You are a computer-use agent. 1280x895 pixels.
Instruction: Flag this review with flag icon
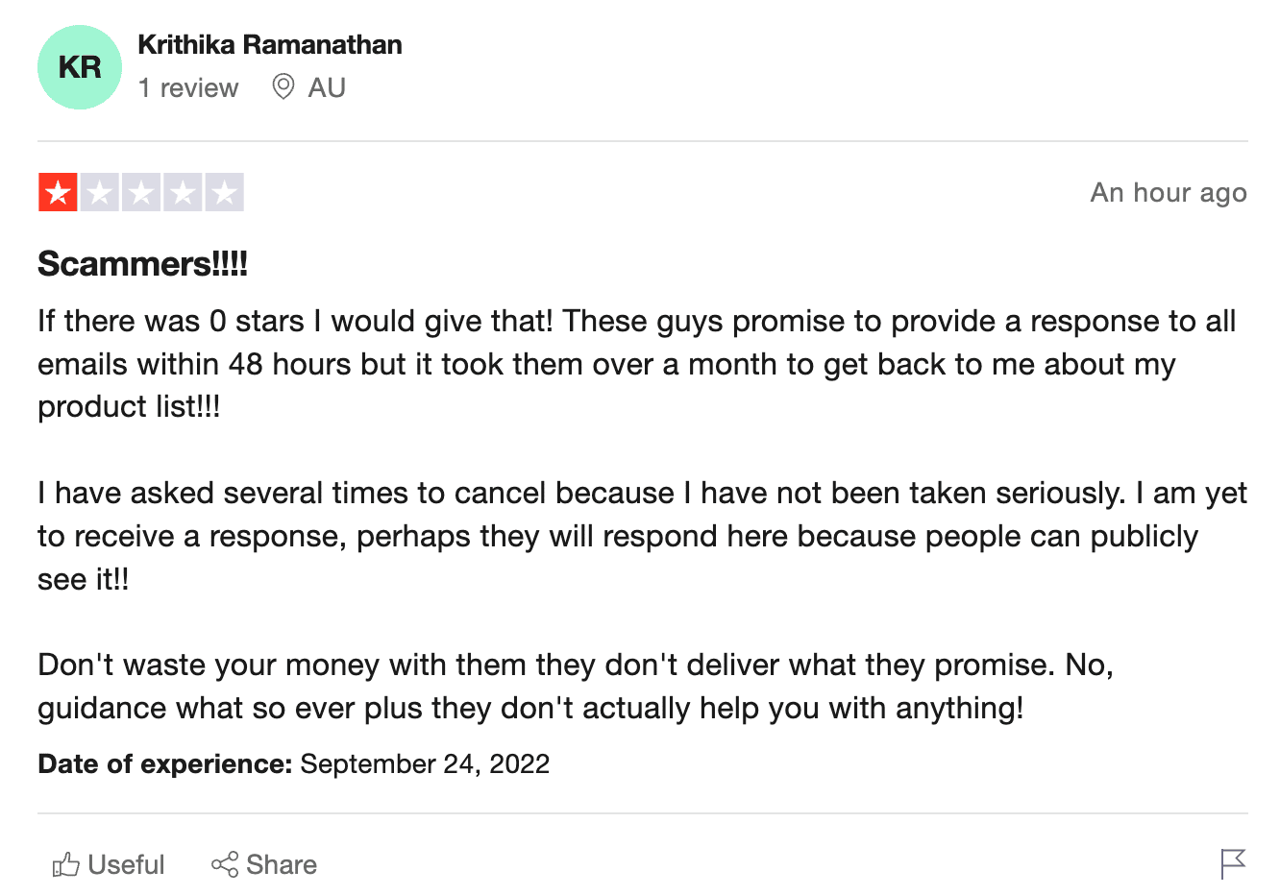pyautogui.click(x=1233, y=864)
